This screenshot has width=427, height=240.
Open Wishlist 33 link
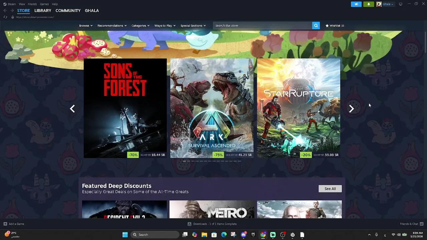[x=335, y=26]
